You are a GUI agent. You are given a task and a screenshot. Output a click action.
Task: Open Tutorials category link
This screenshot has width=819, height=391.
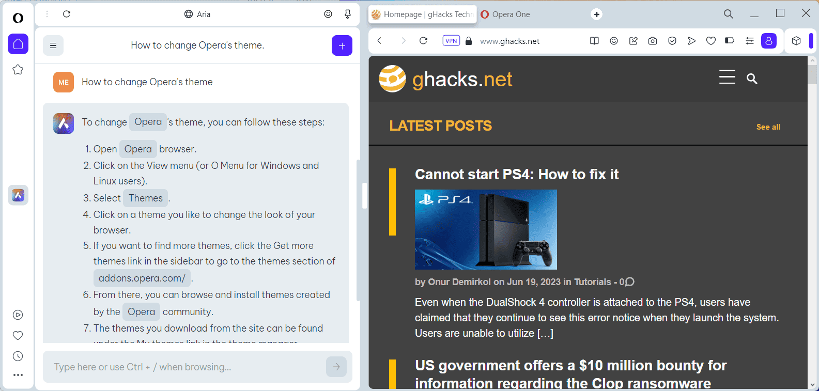click(593, 282)
